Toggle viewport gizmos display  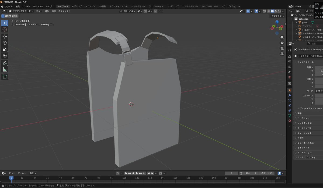tap(248, 11)
